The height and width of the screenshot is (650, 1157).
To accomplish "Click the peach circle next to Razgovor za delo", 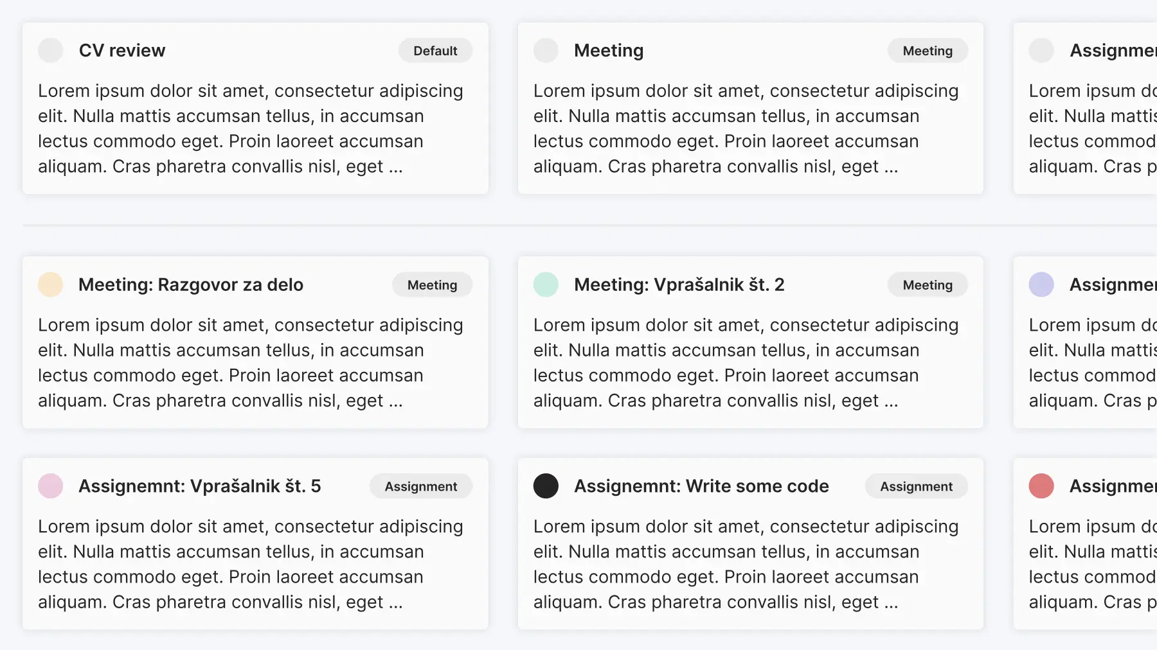I will (50, 285).
